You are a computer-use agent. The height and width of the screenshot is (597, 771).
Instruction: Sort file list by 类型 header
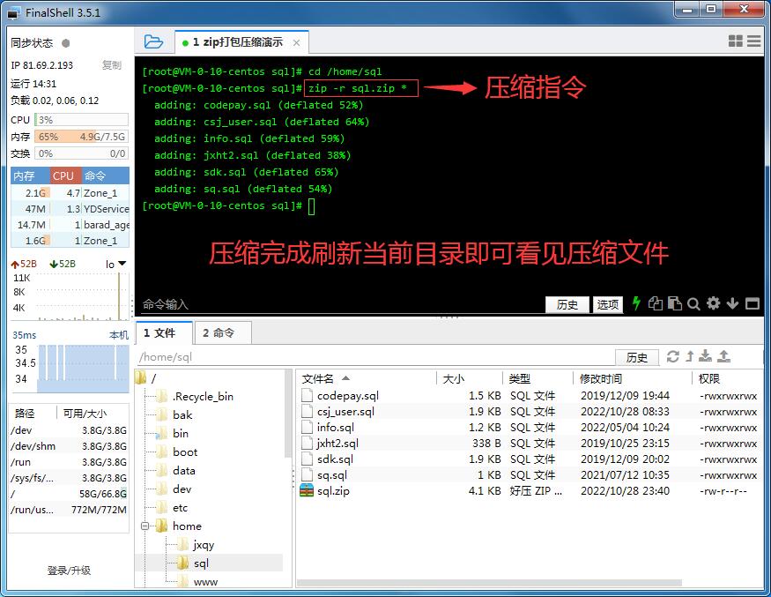point(537,378)
